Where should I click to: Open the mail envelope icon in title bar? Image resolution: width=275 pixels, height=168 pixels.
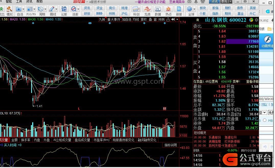point(189,2)
